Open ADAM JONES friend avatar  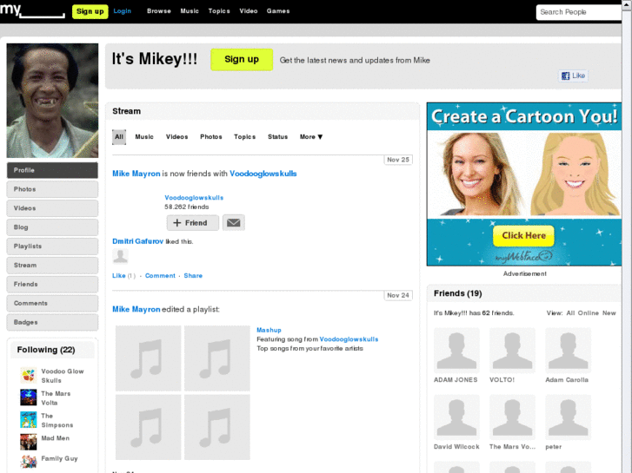tap(456, 351)
